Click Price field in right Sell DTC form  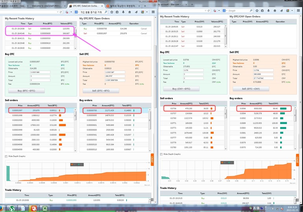point(263,70)
